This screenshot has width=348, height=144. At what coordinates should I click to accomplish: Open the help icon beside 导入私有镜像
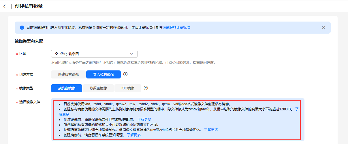coord(125,74)
